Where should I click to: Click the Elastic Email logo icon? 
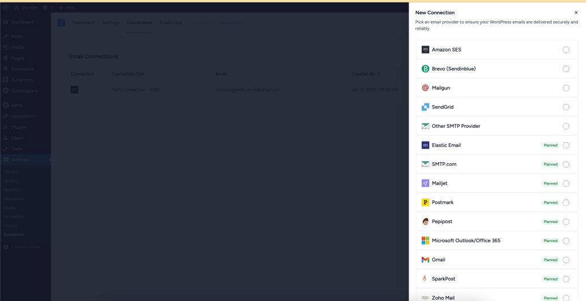point(425,145)
